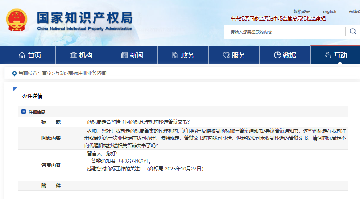This screenshot has height=199, width=360.
Task: Collapse the 详细信息 section box icon
Action: (x=24, y=112)
